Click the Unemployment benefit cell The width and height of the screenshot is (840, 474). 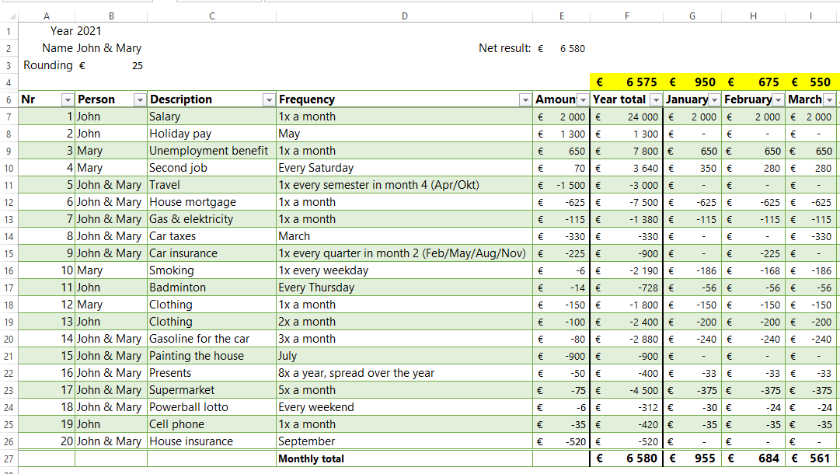pos(211,151)
